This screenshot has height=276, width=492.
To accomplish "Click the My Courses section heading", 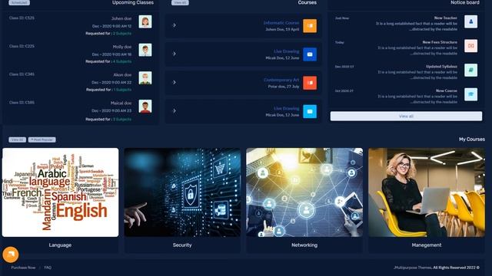I will [x=472, y=140].
